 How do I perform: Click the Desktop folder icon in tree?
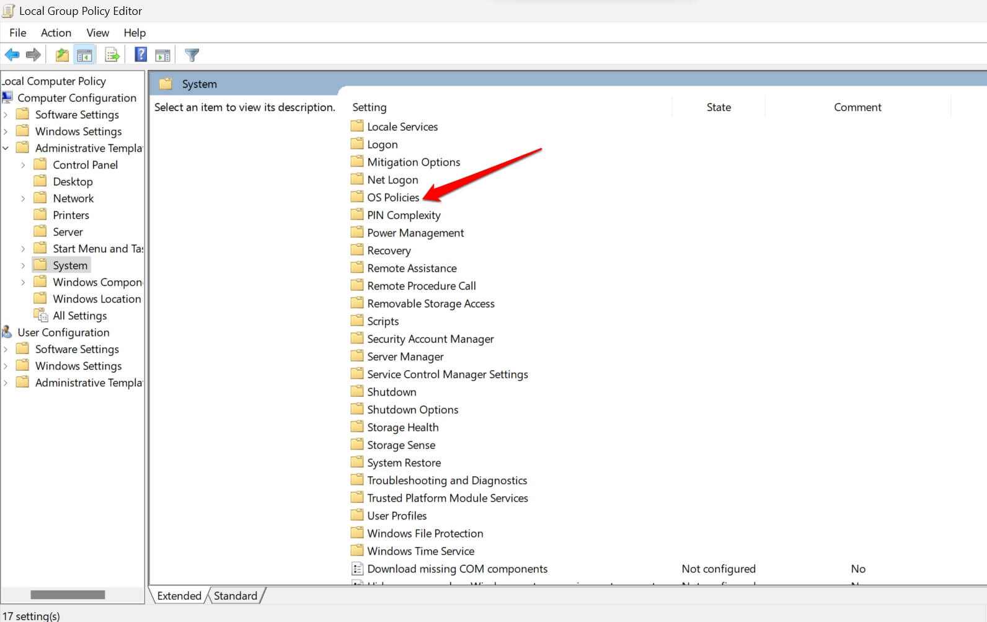[40, 180]
